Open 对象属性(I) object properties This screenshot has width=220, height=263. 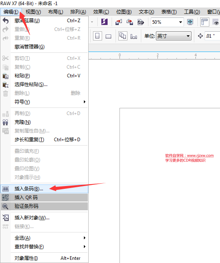click(44, 258)
